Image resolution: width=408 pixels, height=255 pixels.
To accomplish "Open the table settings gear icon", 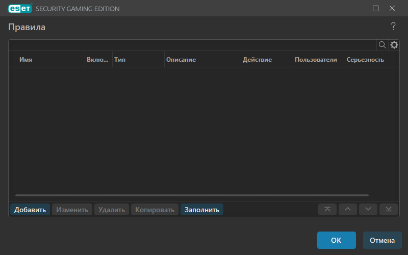I will [x=394, y=45].
